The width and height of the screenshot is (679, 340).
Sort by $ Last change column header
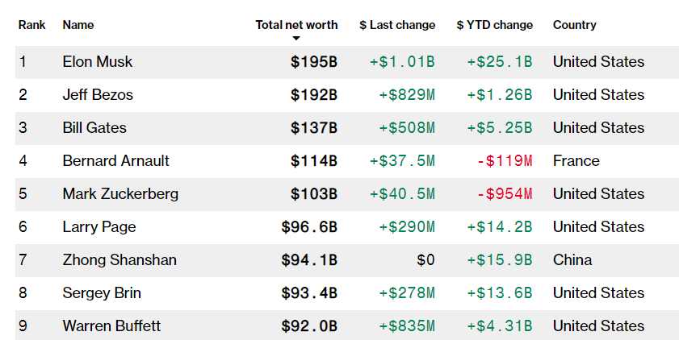[x=397, y=25]
